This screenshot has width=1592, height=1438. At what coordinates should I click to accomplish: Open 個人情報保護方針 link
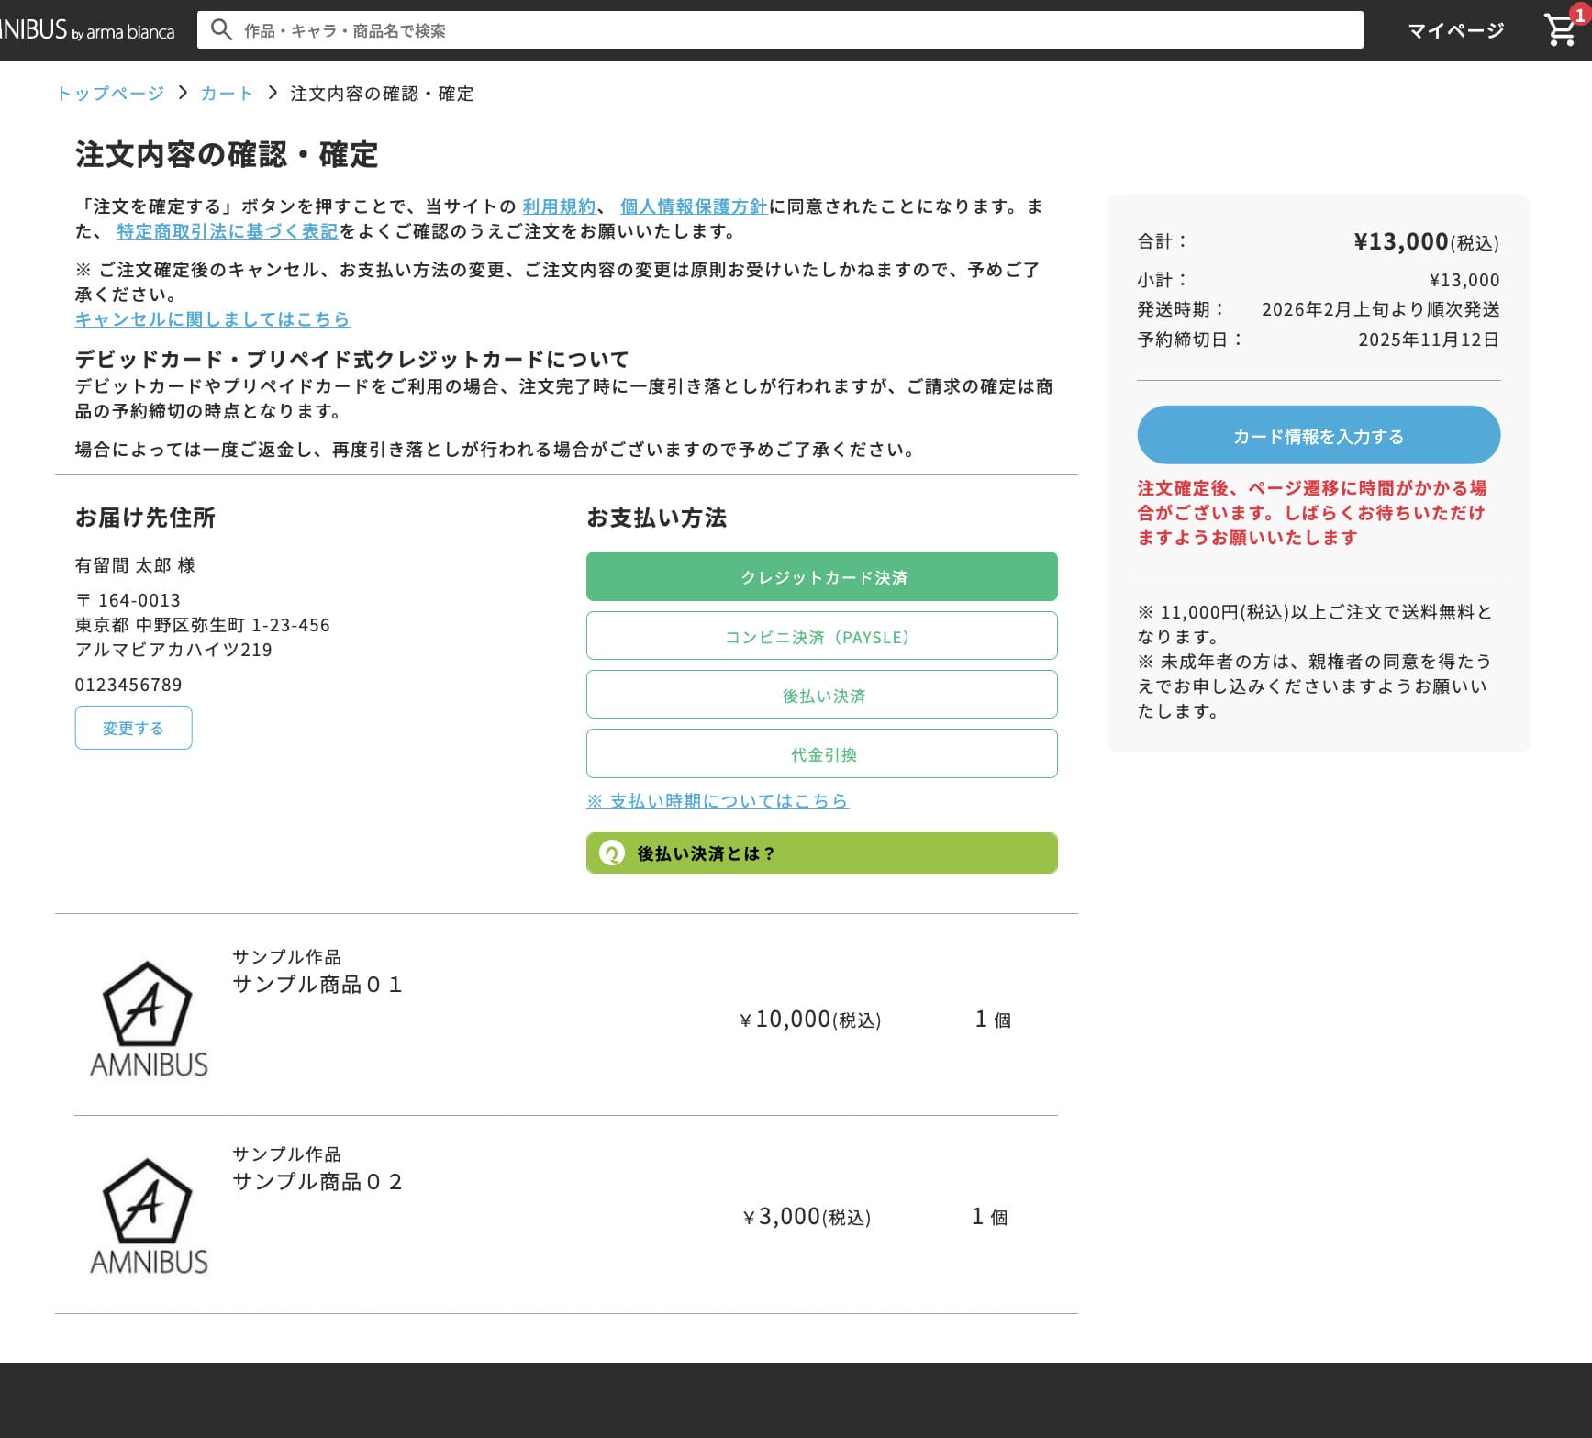[693, 206]
